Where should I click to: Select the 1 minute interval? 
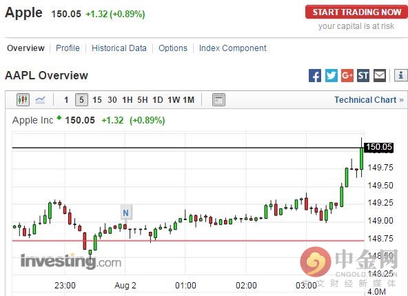tap(66, 100)
